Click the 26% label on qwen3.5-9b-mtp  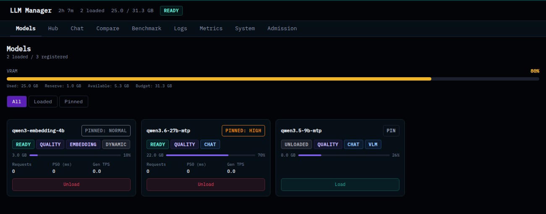point(396,155)
